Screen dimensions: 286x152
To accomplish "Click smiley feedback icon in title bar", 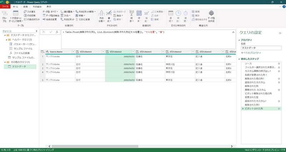I will tap(7, 2).
